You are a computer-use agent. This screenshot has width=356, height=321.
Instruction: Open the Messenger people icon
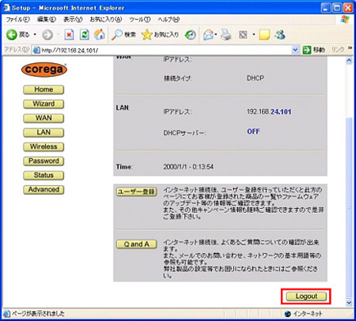click(x=280, y=34)
